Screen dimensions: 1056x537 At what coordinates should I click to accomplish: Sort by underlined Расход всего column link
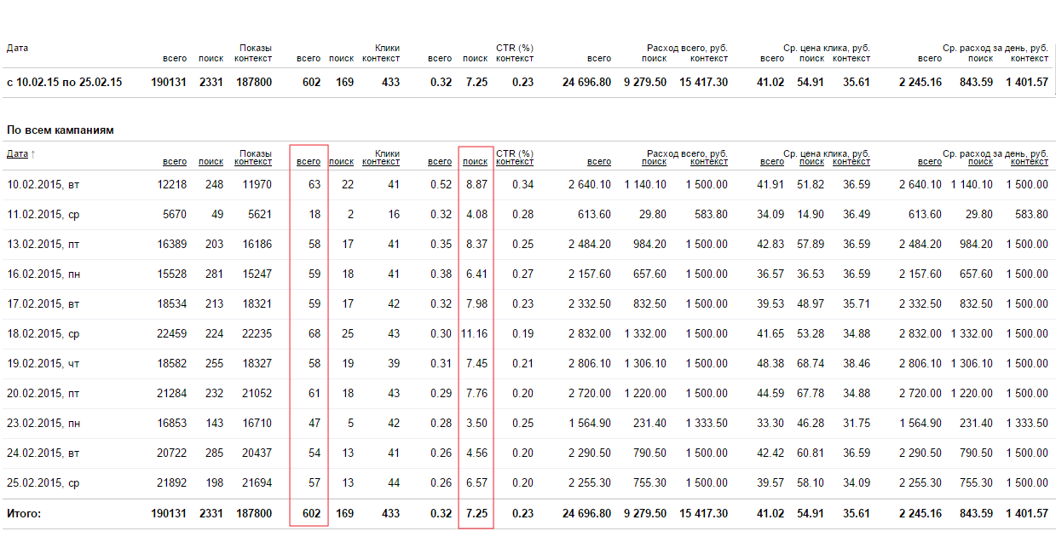tap(599, 162)
